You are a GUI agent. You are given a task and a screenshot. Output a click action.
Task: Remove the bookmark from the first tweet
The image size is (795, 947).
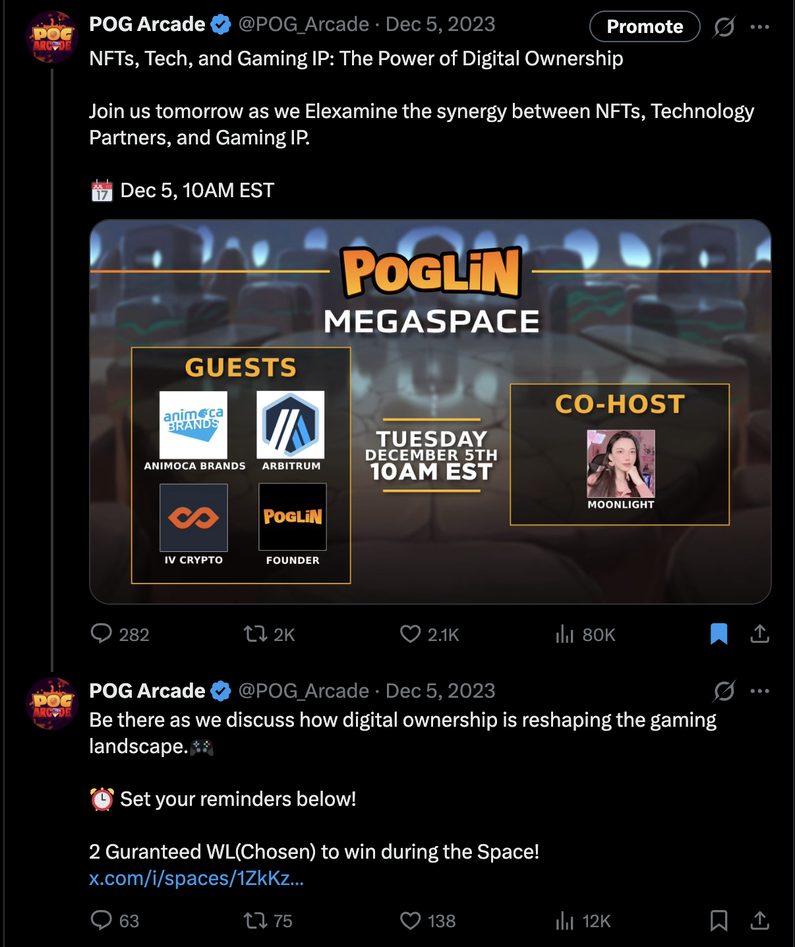(719, 634)
